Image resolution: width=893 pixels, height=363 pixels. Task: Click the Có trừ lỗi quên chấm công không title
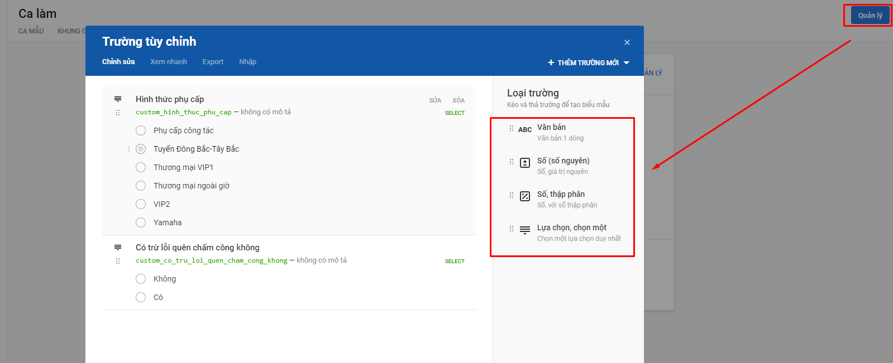point(198,248)
